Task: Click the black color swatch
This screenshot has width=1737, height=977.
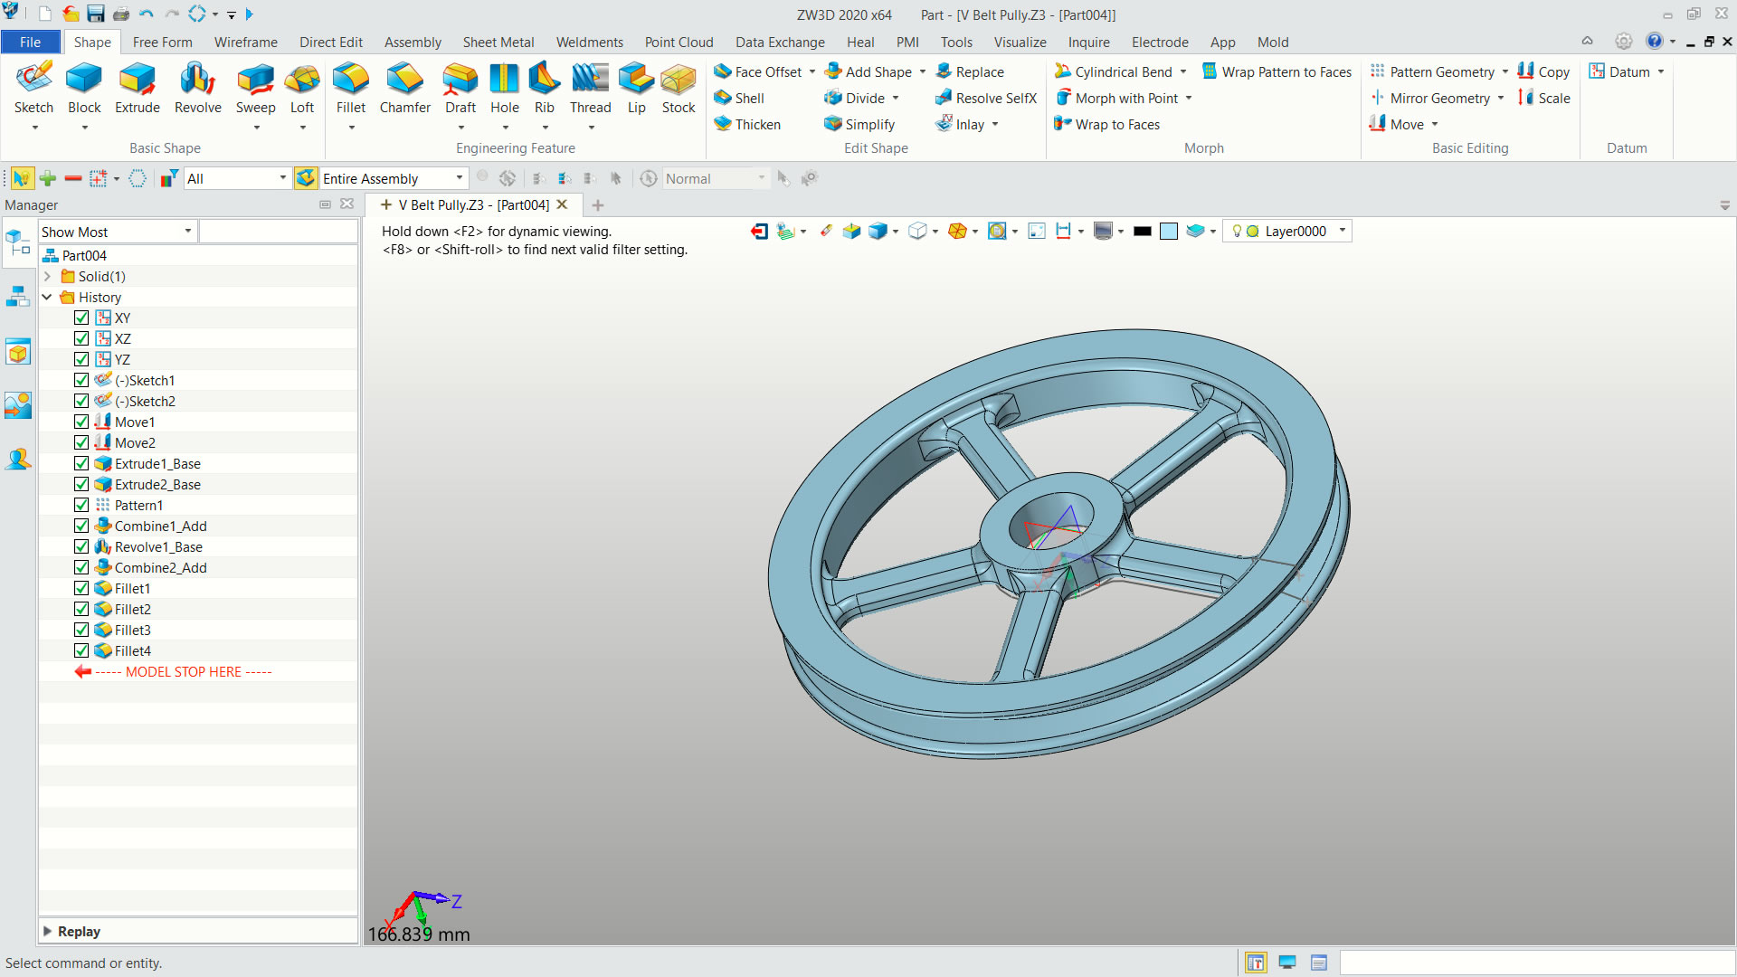Action: 1142,232
